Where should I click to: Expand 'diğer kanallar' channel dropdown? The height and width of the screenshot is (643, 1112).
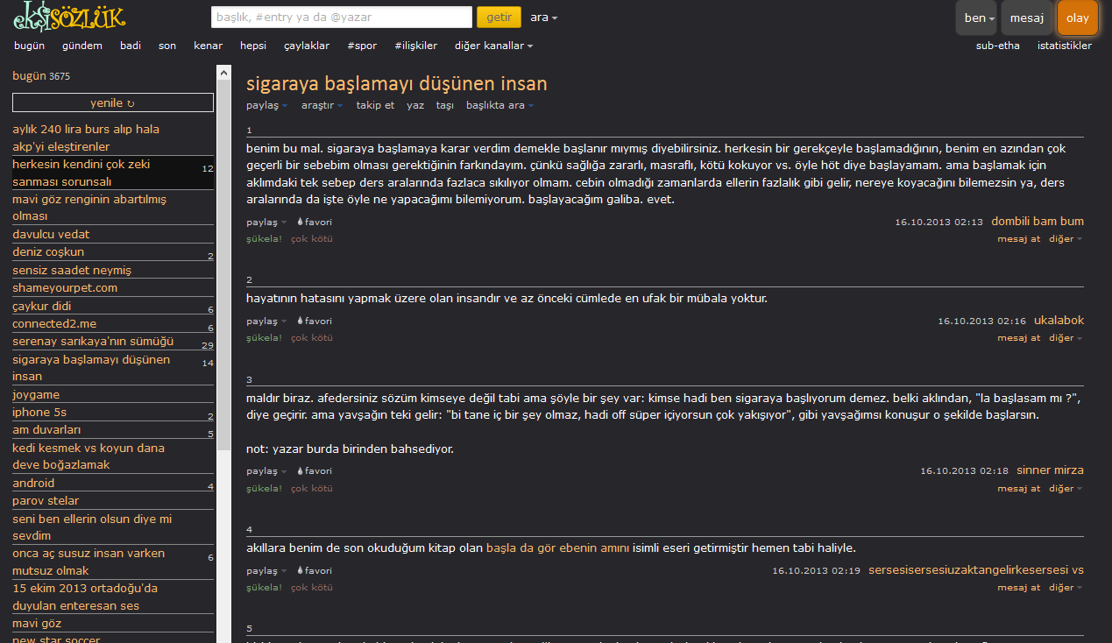(x=492, y=46)
